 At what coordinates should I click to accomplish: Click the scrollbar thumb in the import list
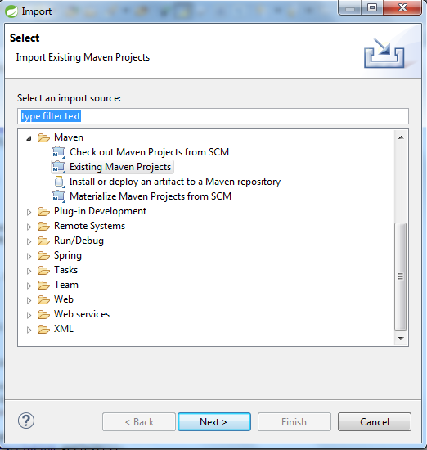pyautogui.click(x=401, y=277)
